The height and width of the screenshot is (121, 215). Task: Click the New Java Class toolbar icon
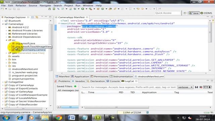pyautogui.click(x=102, y=9)
